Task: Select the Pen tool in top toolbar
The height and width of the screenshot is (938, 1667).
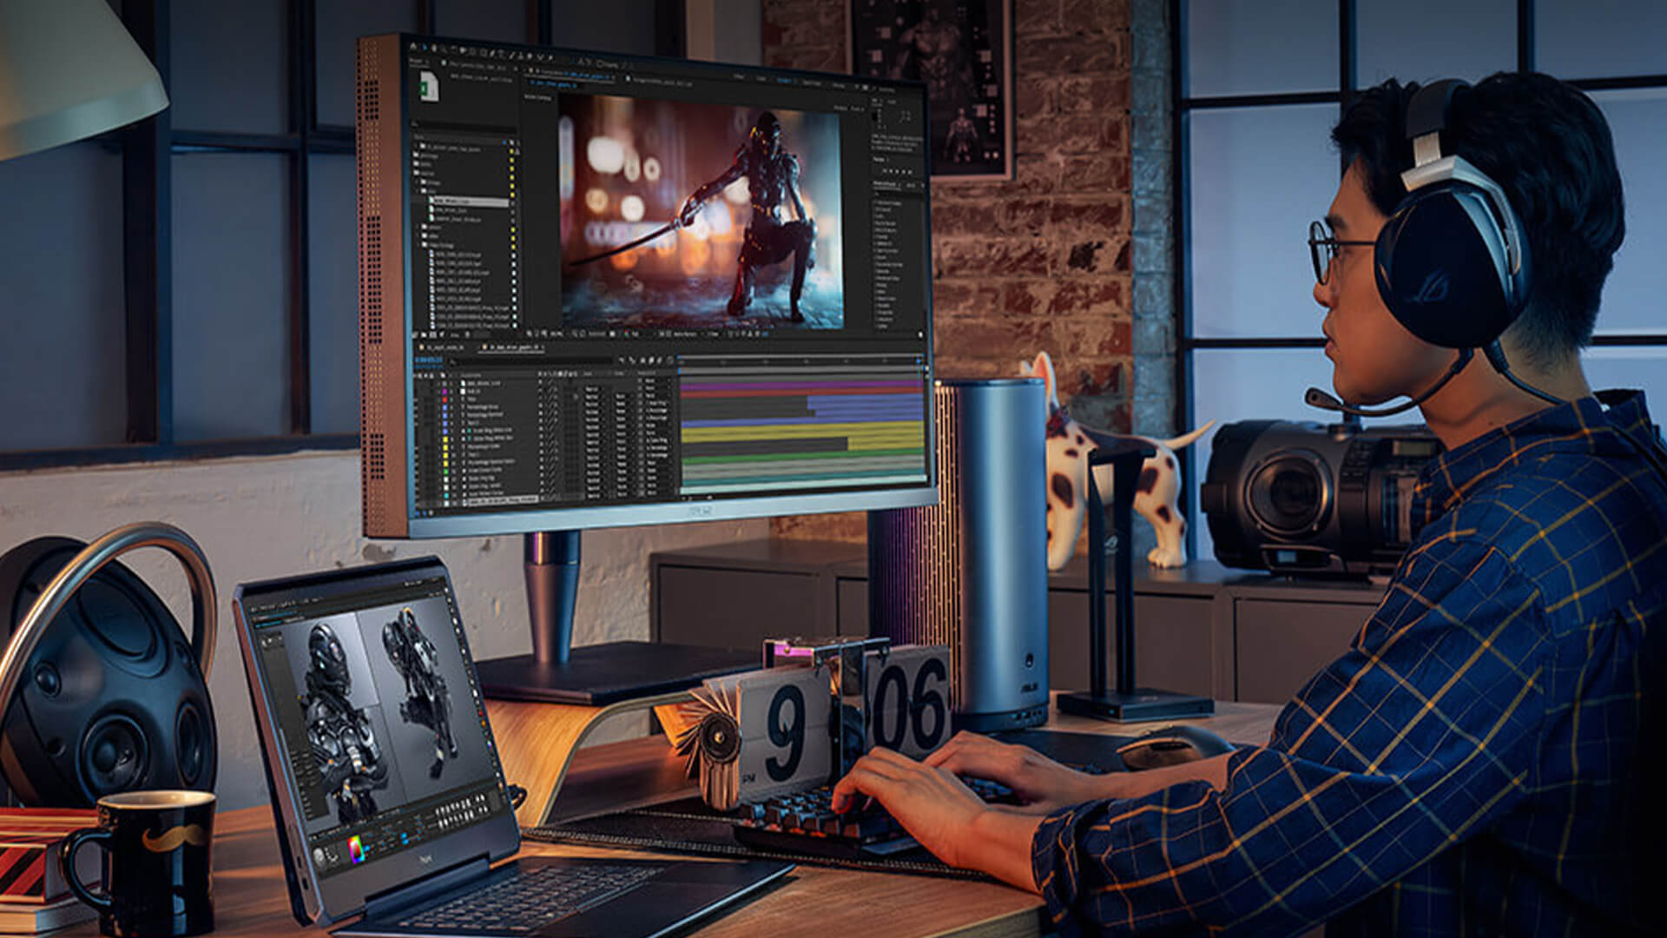Action: pyautogui.click(x=492, y=53)
